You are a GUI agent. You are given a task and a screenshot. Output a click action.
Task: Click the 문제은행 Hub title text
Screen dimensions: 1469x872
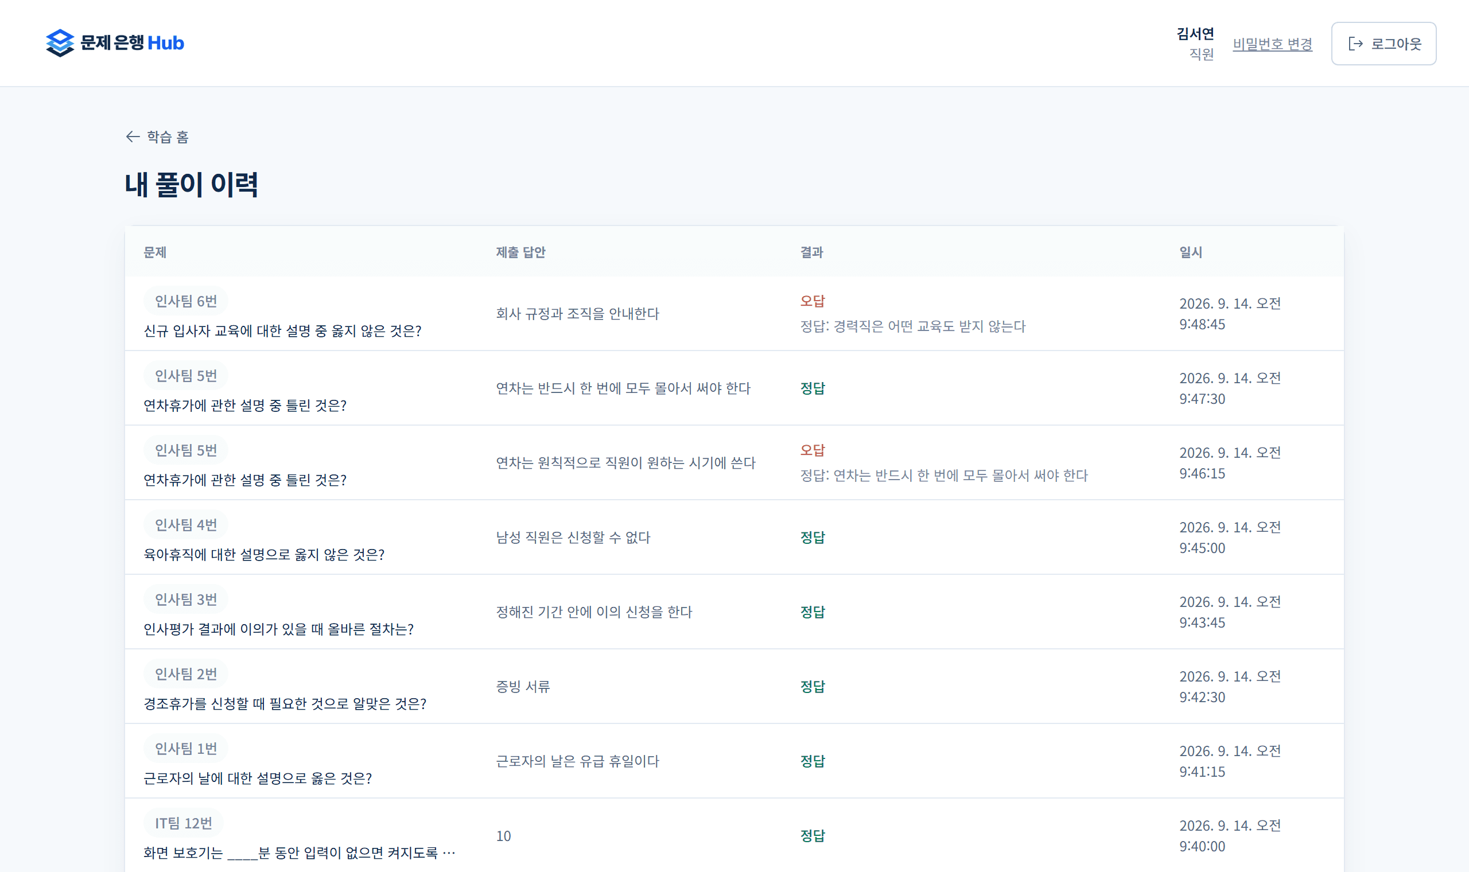pos(132,43)
